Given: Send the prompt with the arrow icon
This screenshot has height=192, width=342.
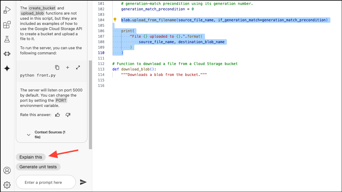Looking at the screenshot, I should coord(83,182).
